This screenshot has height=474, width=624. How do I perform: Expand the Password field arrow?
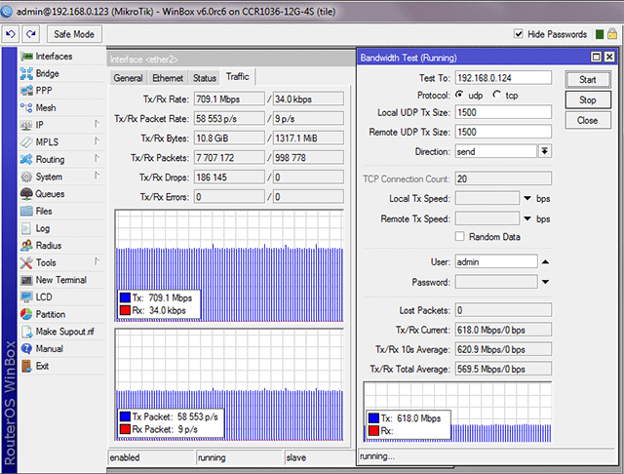546,282
